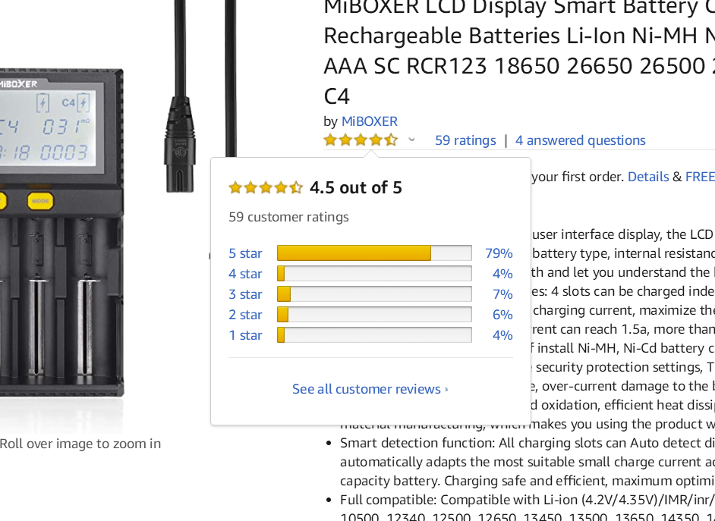
Task: Expand the ratings dropdown chevron
Action: (411, 140)
